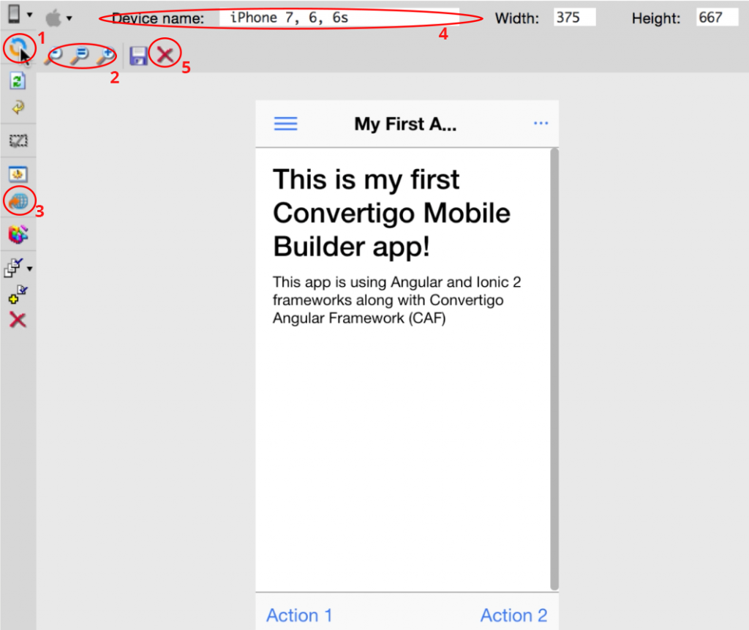Tap Action 1 in the app footer
The image size is (749, 630).
pyautogui.click(x=299, y=615)
